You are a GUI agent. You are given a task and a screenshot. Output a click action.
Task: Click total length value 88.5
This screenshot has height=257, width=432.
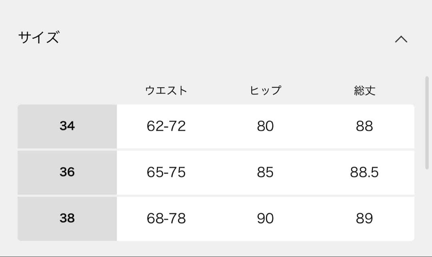[x=364, y=172]
